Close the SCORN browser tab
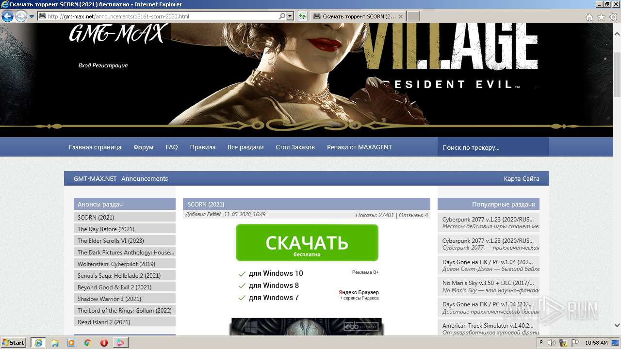This screenshot has width=621, height=349. [400, 16]
